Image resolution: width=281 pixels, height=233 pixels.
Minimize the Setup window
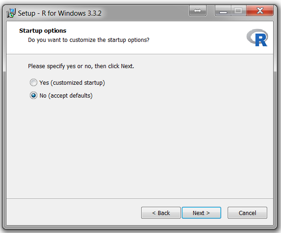(x=223, y=11)
